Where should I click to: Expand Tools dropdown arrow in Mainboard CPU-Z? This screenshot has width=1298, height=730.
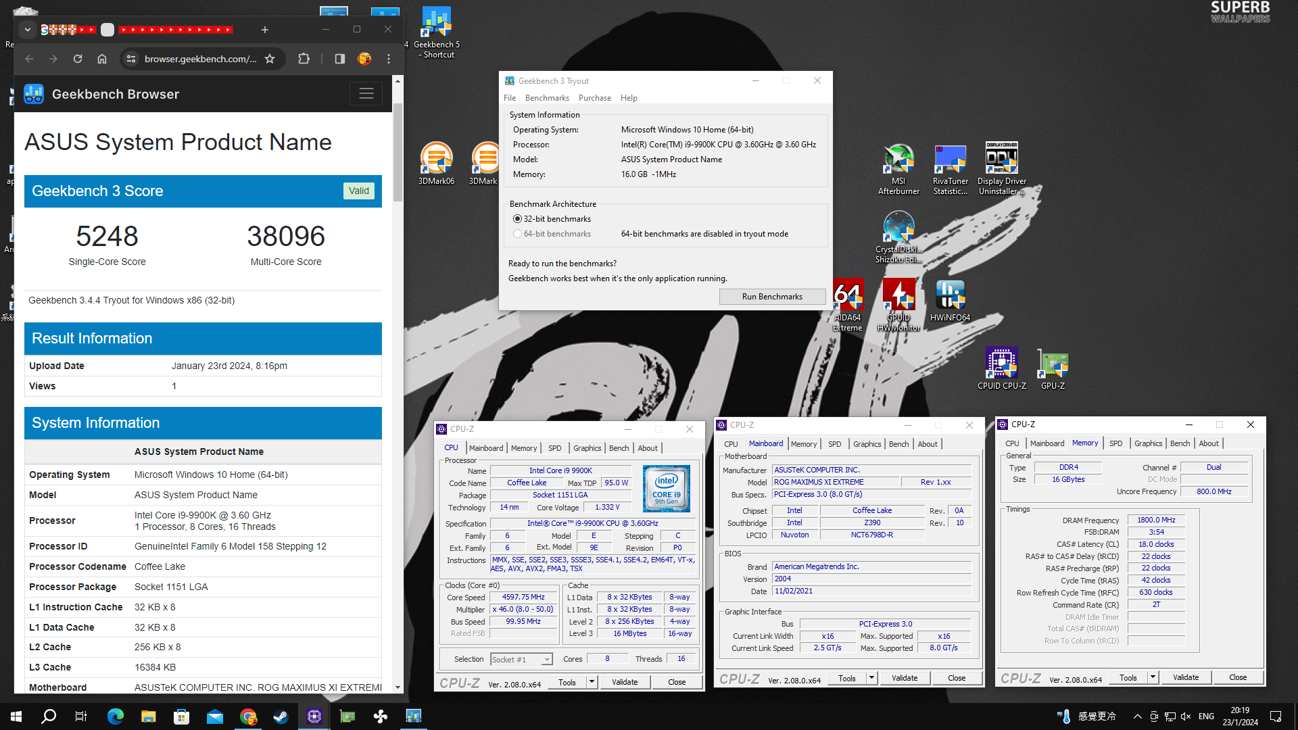click(871, 678)
